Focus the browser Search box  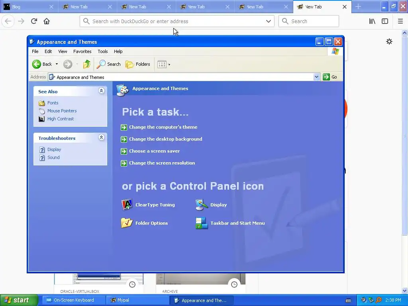(x=309, y=21)
